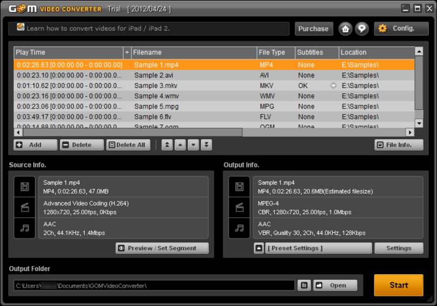This screenshot has height=306, width=437.
Task: Click the Purchase button
Action: 313,29
